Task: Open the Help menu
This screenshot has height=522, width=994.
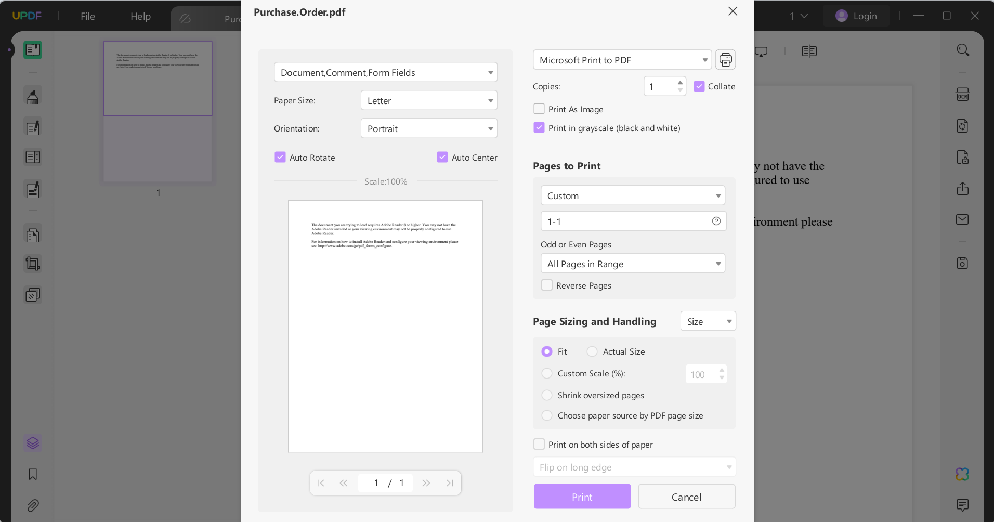Action: (x=140, y=16)
